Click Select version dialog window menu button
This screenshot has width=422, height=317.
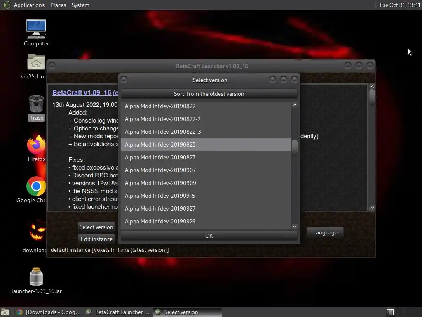124,79
